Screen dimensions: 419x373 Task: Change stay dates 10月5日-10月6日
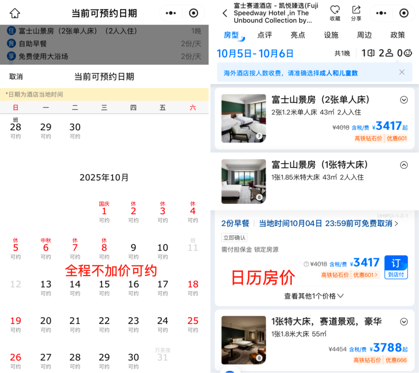255,53
